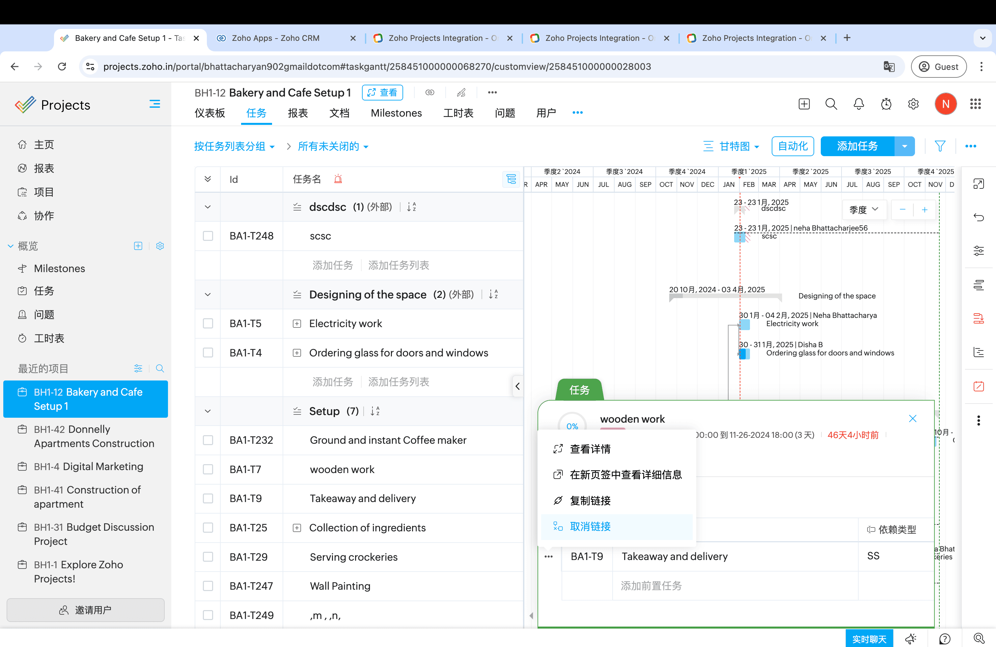Screen dimensions: 996x647
Task: Click the undo arrow in Gantt sidebar
Action: click(979, 217)
